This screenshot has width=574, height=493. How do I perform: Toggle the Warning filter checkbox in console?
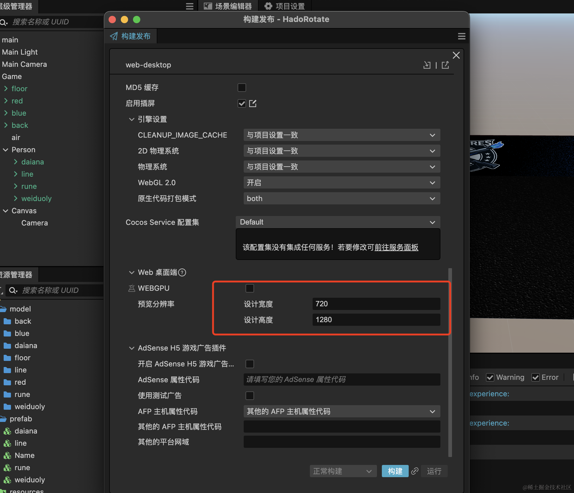click(x=490, y=377)
